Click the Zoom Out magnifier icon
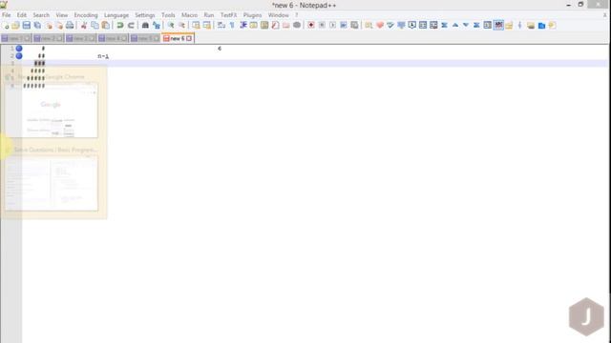Screen dimensions: 611x343 coord(181,26)
